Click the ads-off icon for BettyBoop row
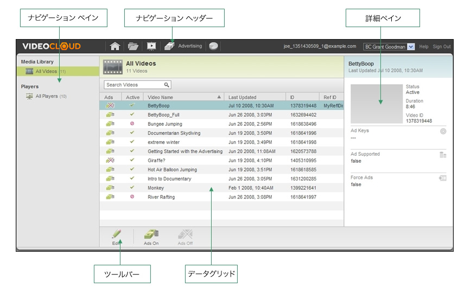The height and width of the screenshot is (287, 464). [110, 105]
